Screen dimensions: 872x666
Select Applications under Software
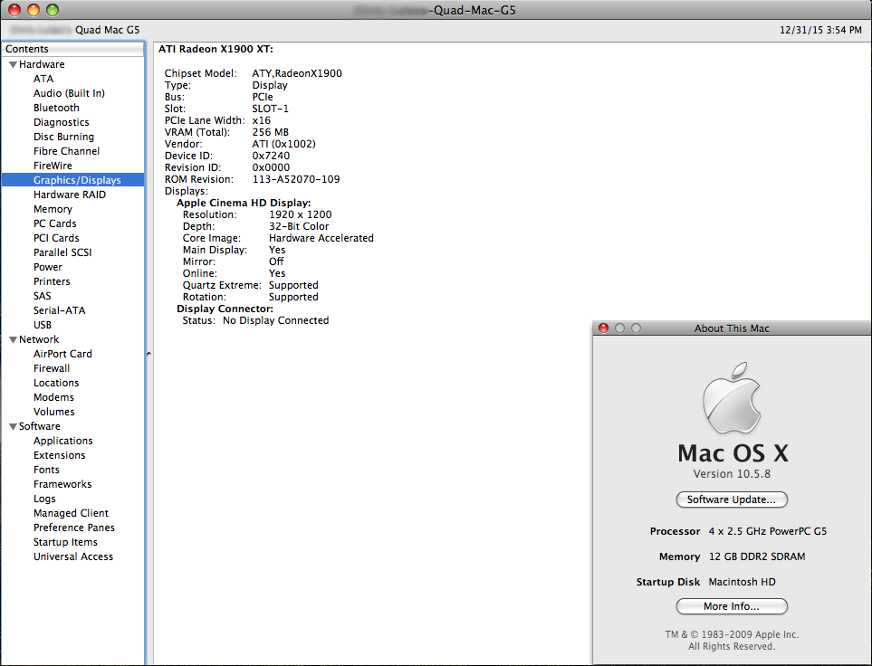pyautogui.click(x=62, y=441)
